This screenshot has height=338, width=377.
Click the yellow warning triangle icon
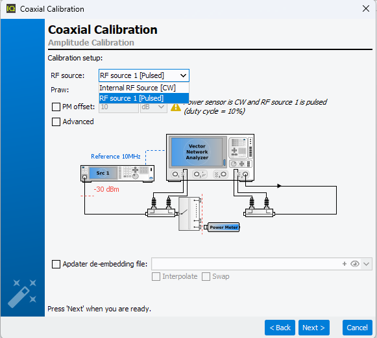176,107
